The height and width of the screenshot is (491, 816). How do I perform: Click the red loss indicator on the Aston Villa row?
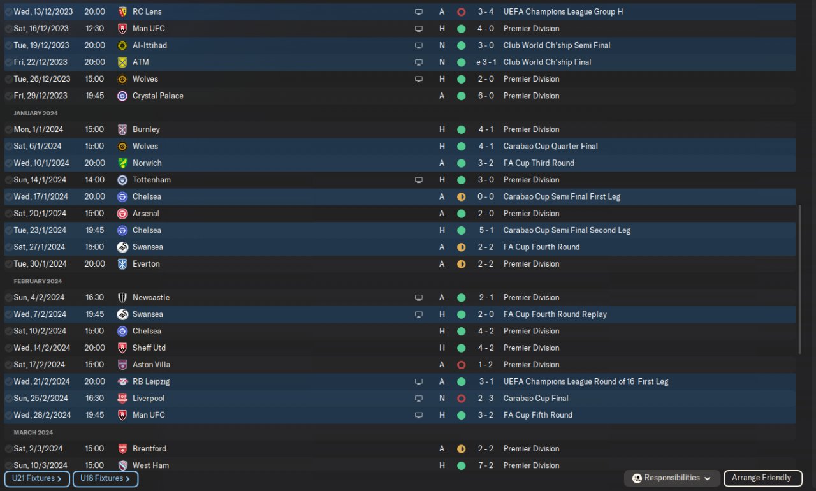pos(461,365)
